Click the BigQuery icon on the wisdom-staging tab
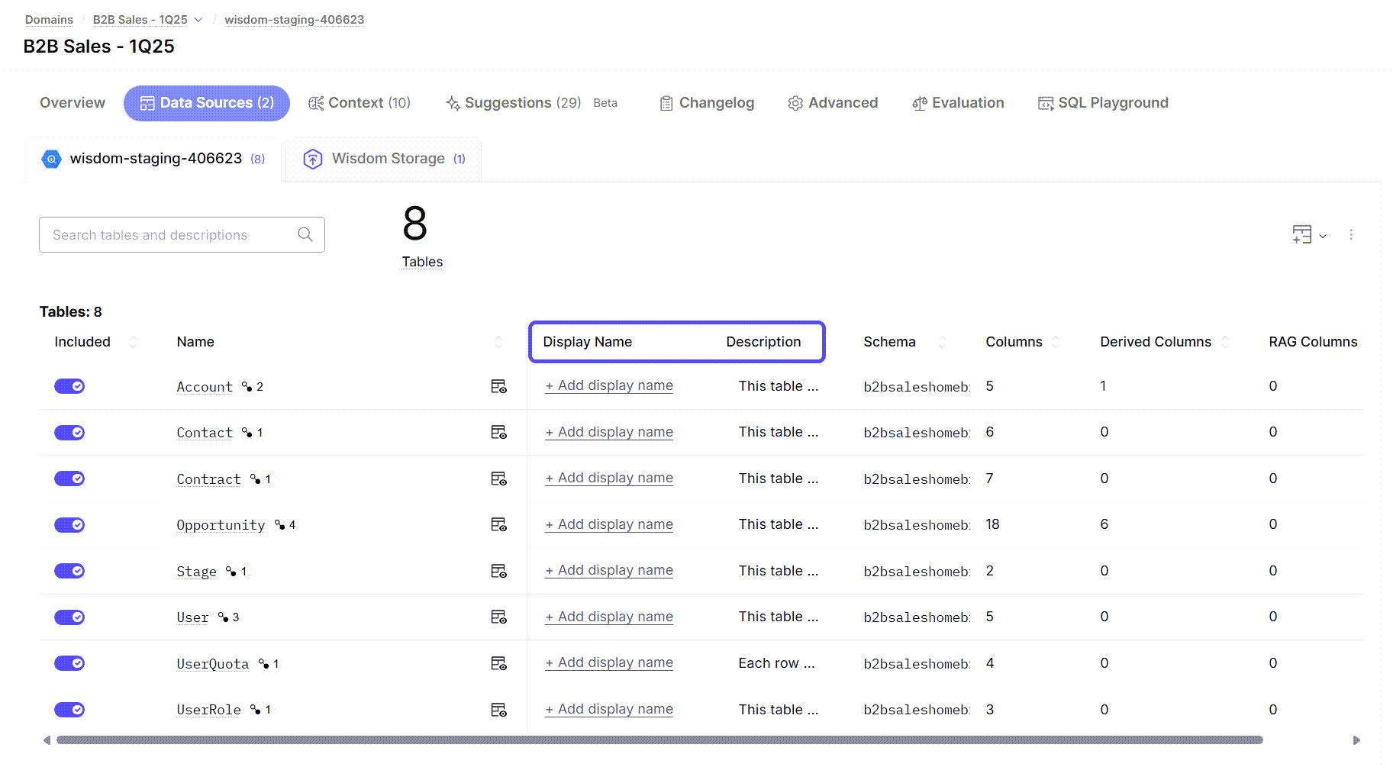 point(50,159)
